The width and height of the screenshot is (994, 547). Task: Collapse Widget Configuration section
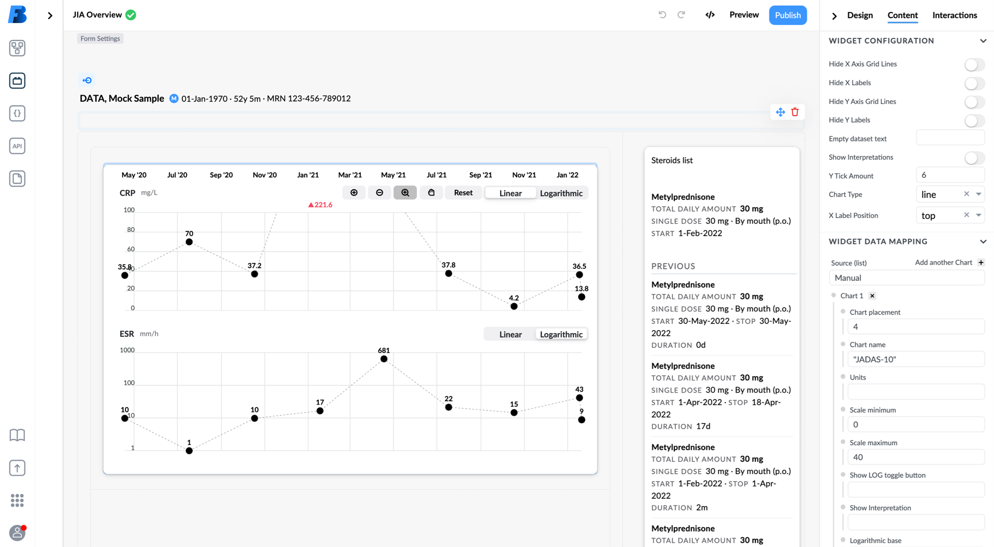[x=983, y=41]
